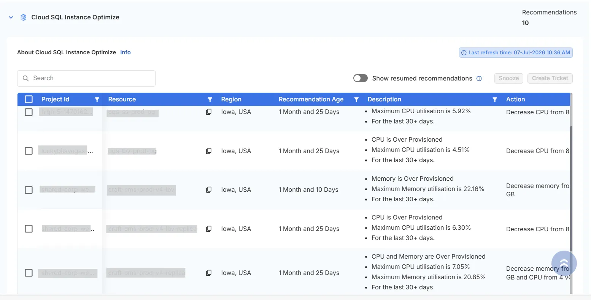Click the Region column header

[x=231, y=99]
